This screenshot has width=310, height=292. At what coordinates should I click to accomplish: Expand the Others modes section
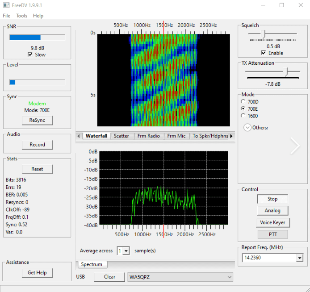[x=247, y=127]
